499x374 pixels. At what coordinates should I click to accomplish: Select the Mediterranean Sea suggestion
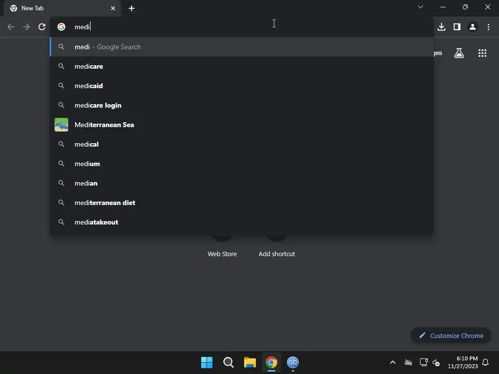tap(242, 125)
